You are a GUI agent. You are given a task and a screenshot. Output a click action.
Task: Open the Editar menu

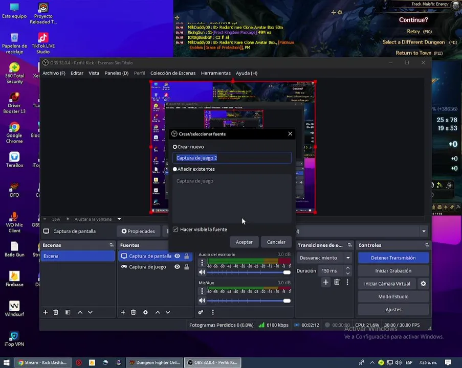pos(77,73)
